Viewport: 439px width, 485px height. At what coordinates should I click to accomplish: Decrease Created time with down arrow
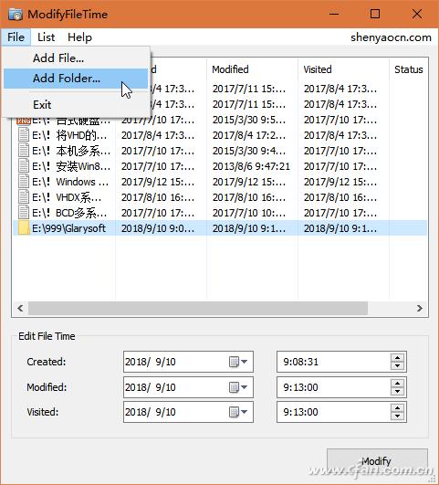[x=397, y=365]
